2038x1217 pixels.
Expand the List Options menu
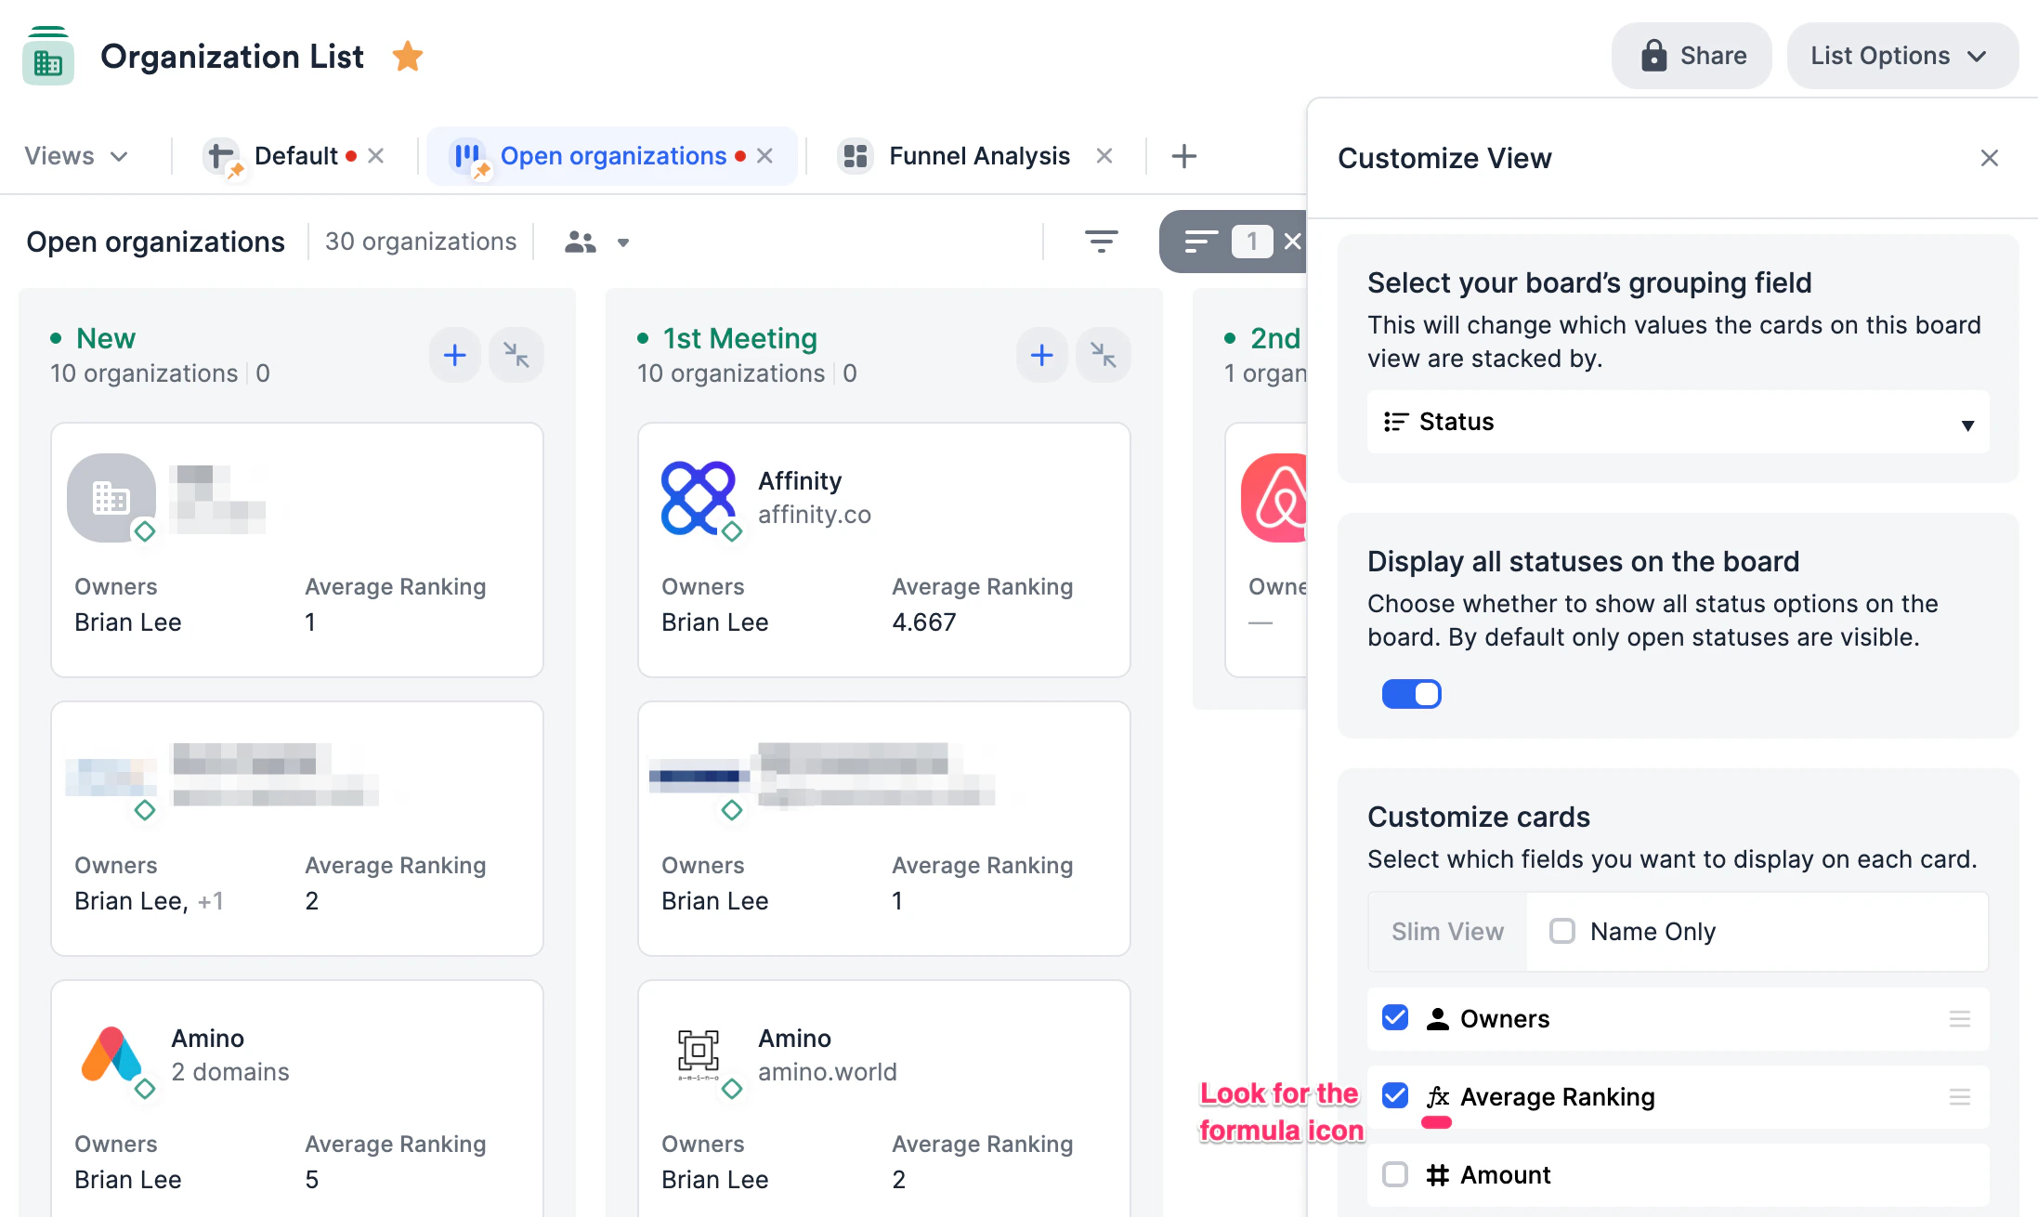tap(1901, 56)
